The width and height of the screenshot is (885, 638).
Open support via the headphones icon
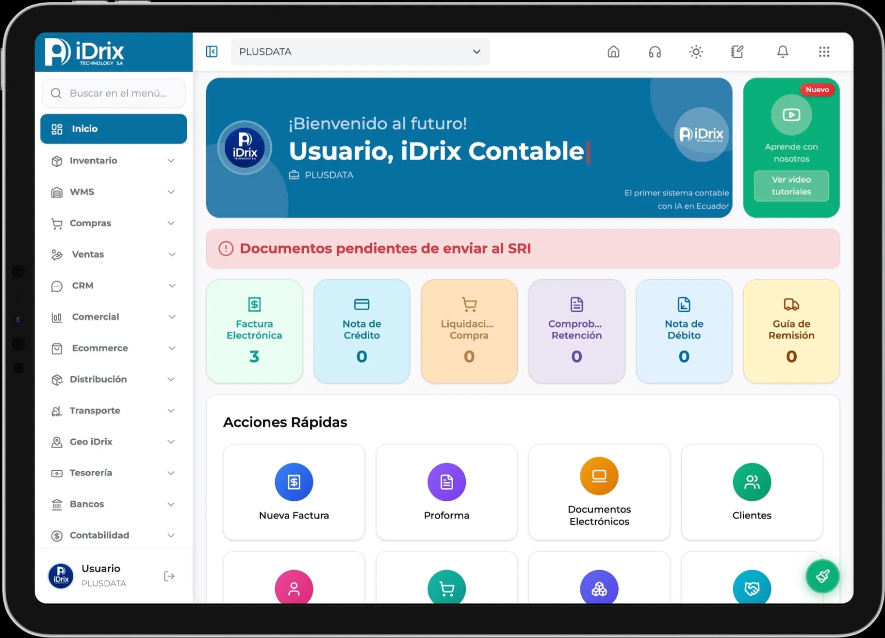pos(655,51)
